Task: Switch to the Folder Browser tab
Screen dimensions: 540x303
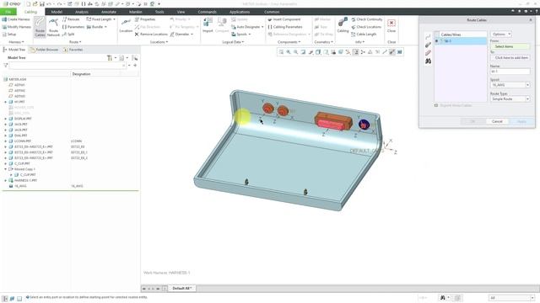Action: (x=44, y=50)
